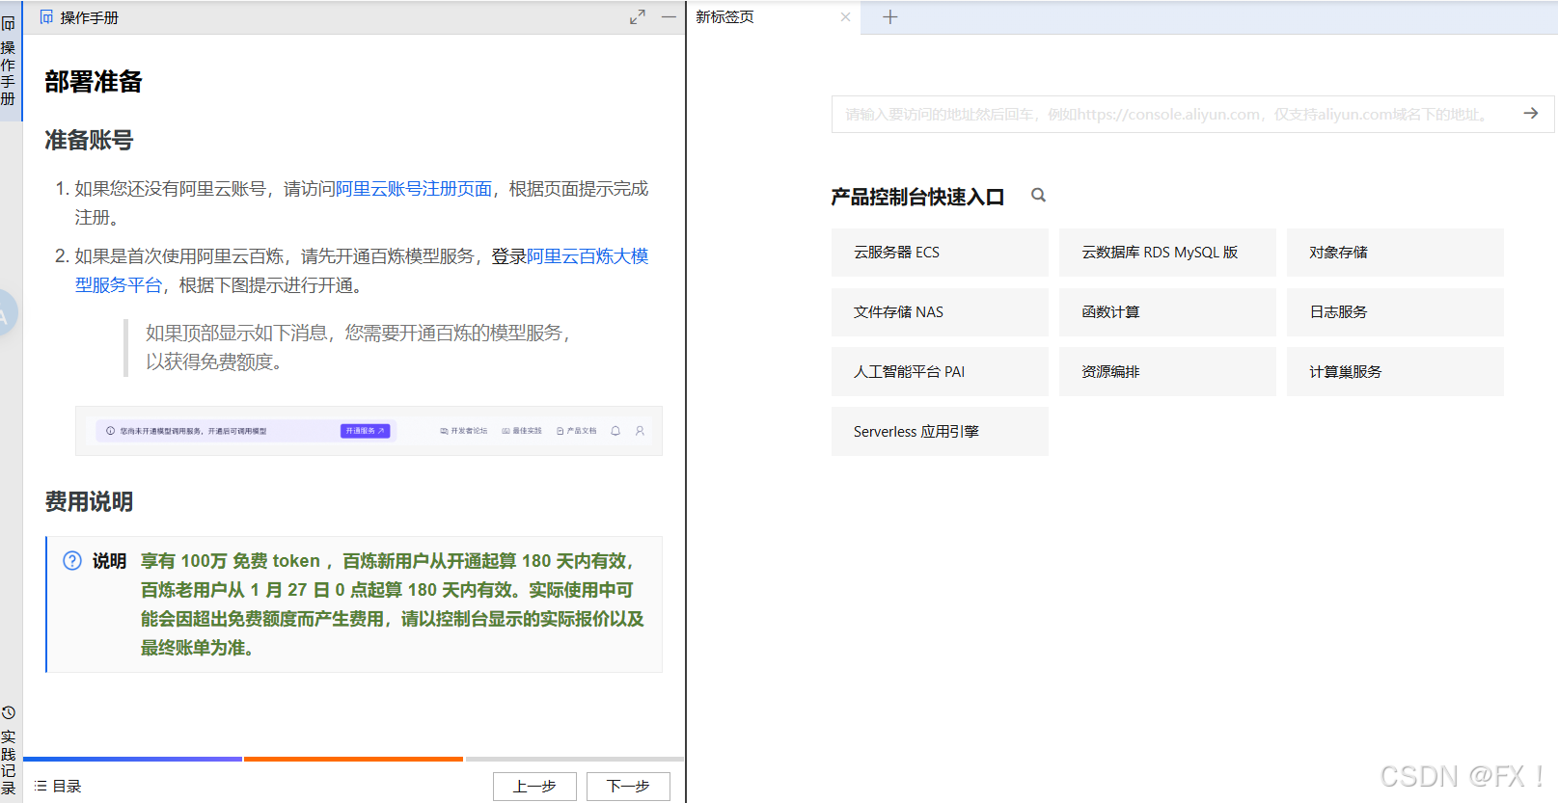Open 人工智能平台 PAI shortcut
Screen dimensions: 1558x803
point(940,372)
